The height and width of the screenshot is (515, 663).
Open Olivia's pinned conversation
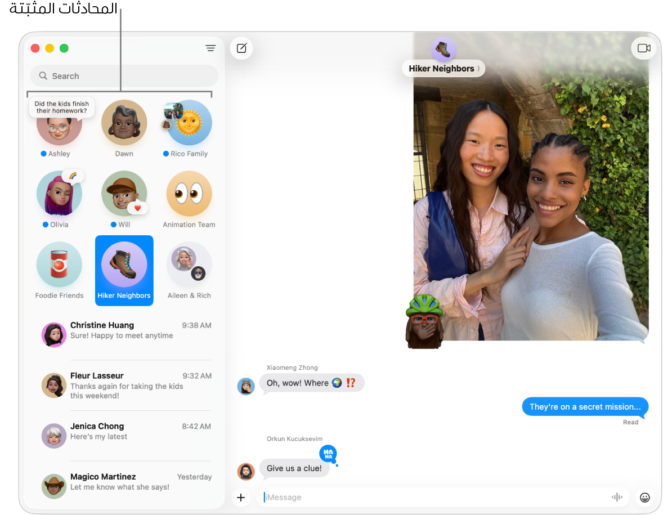tap(59, 194)
